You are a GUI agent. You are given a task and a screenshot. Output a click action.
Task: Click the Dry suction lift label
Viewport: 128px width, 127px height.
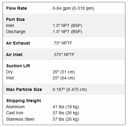click(9, 72)
